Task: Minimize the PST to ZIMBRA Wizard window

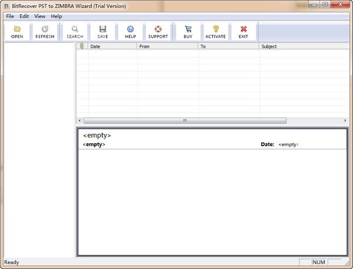Action: tap(314, 5)
